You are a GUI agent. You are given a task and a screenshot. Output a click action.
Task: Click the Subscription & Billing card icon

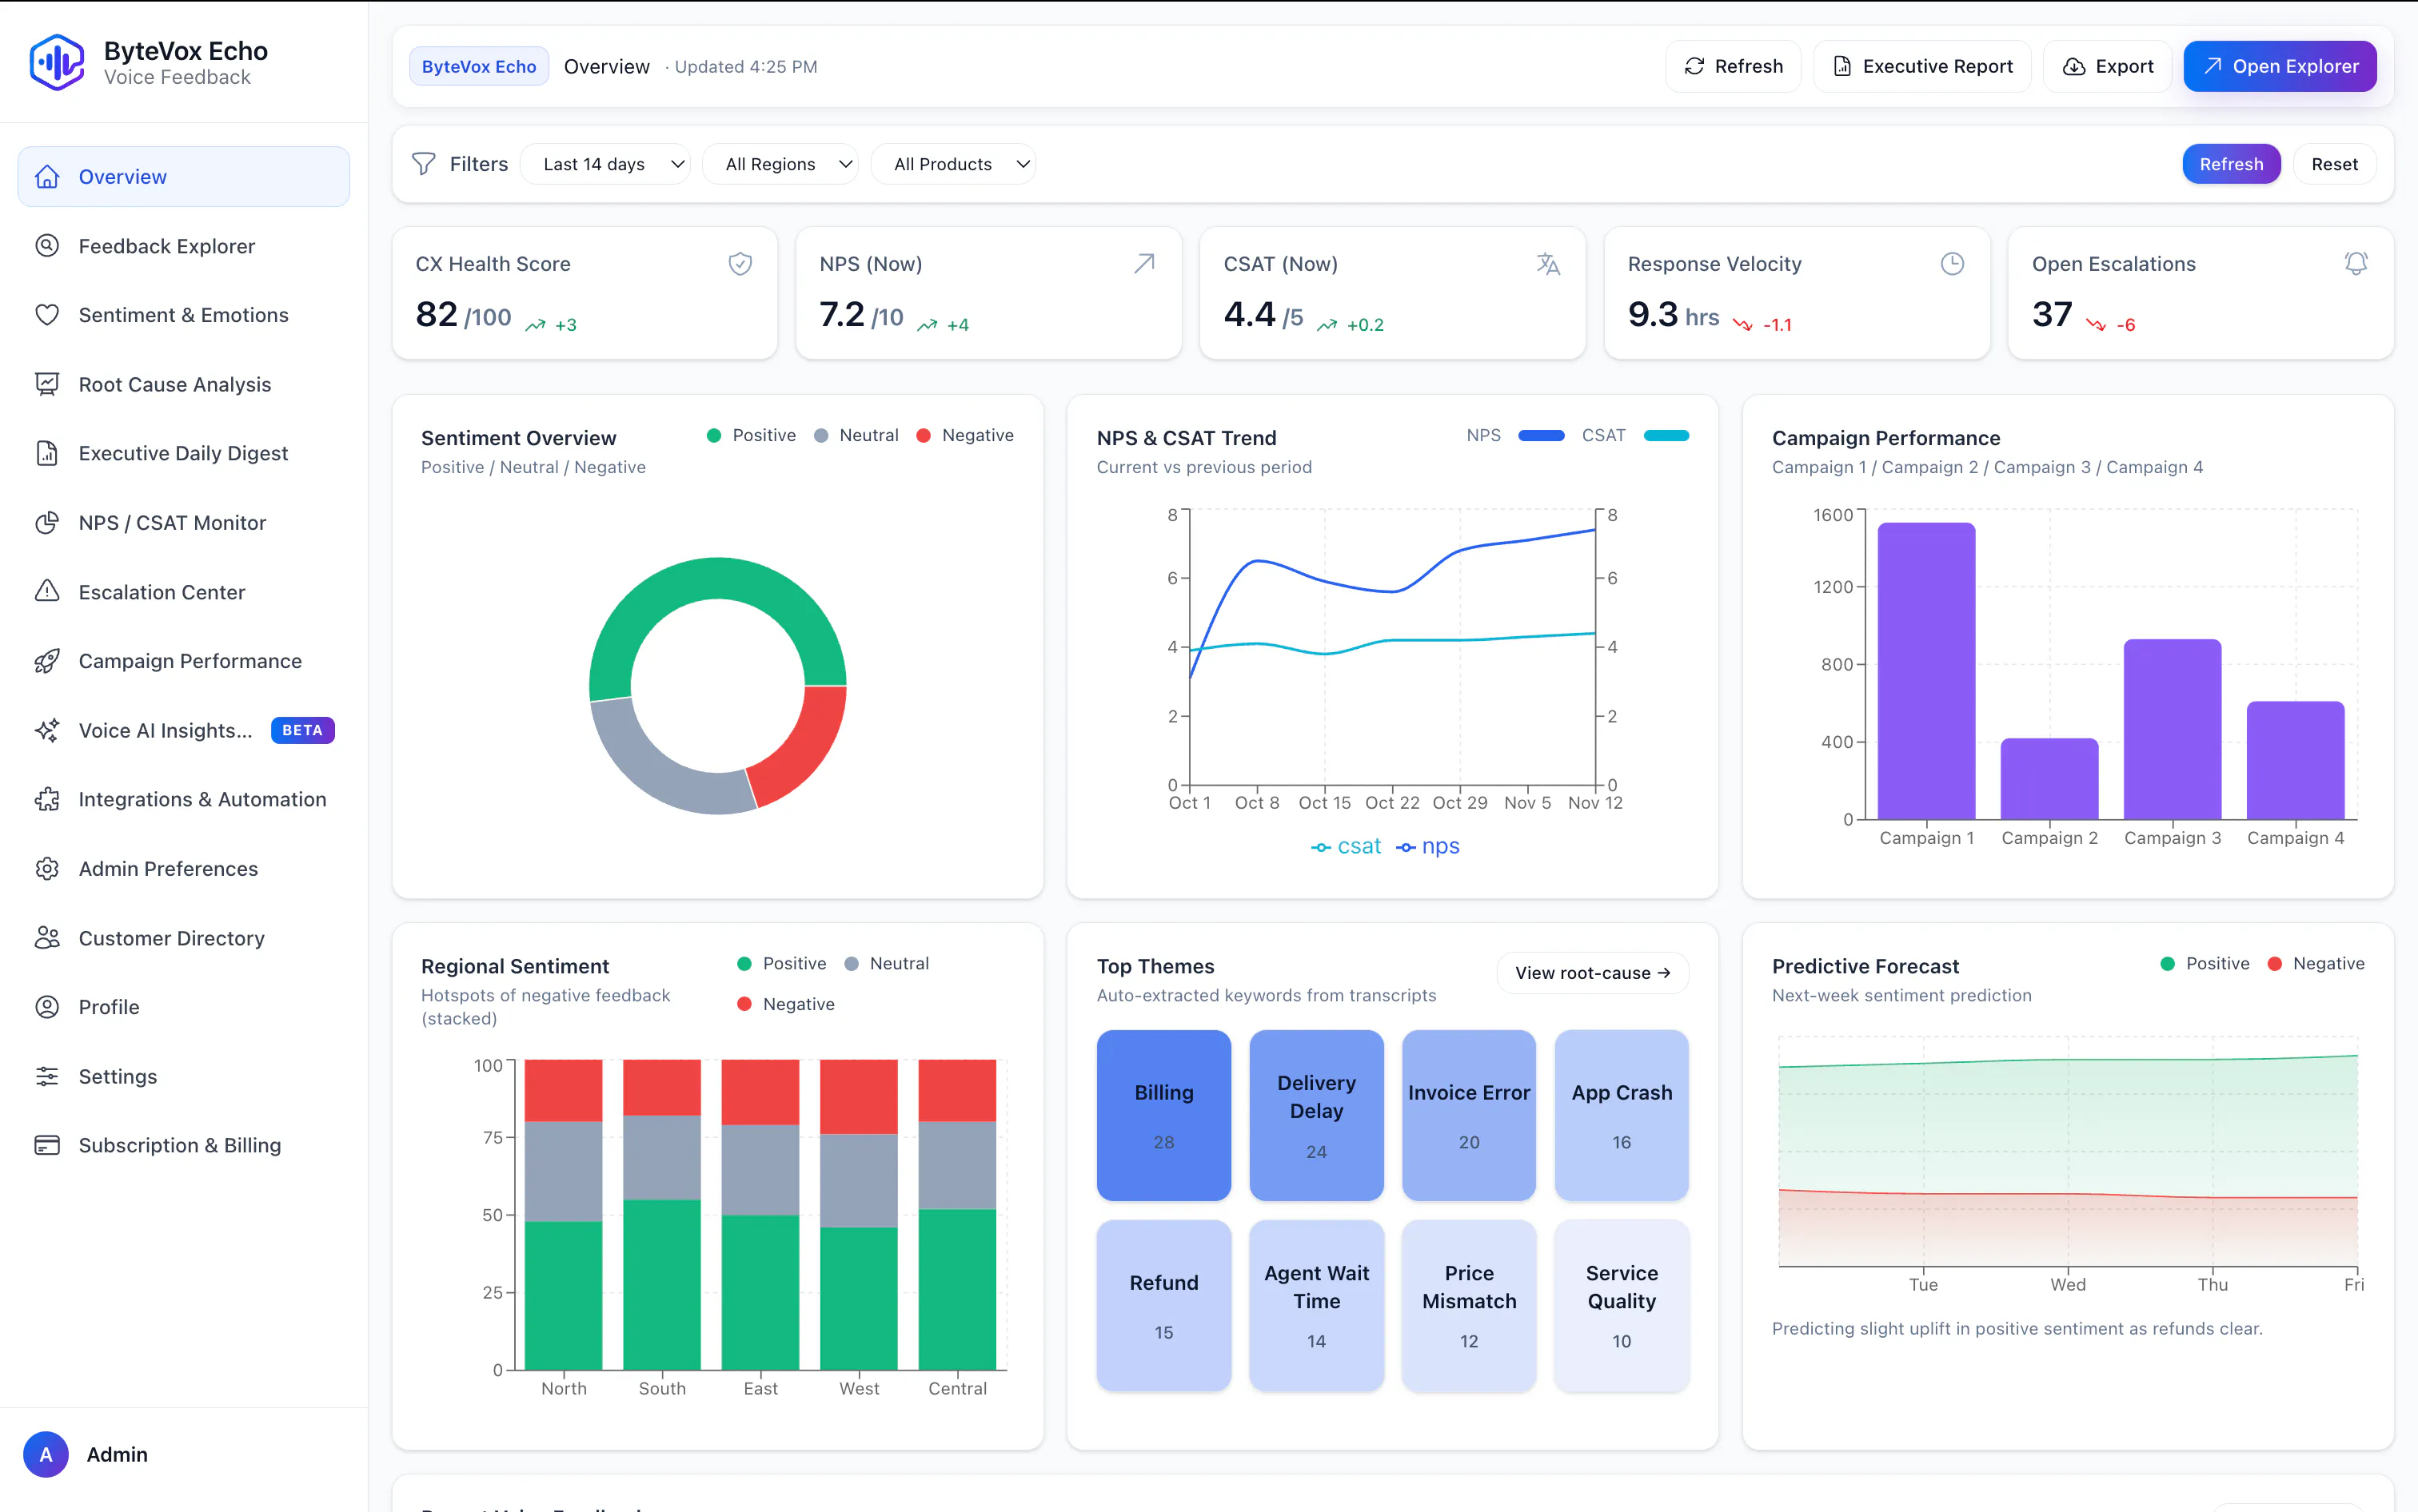click(x=47, y=1145)
